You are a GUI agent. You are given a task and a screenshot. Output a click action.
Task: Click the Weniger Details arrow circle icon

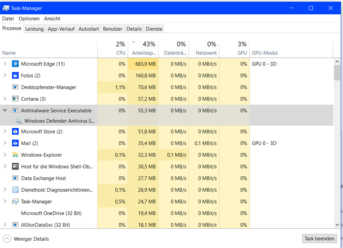[7, 239]
